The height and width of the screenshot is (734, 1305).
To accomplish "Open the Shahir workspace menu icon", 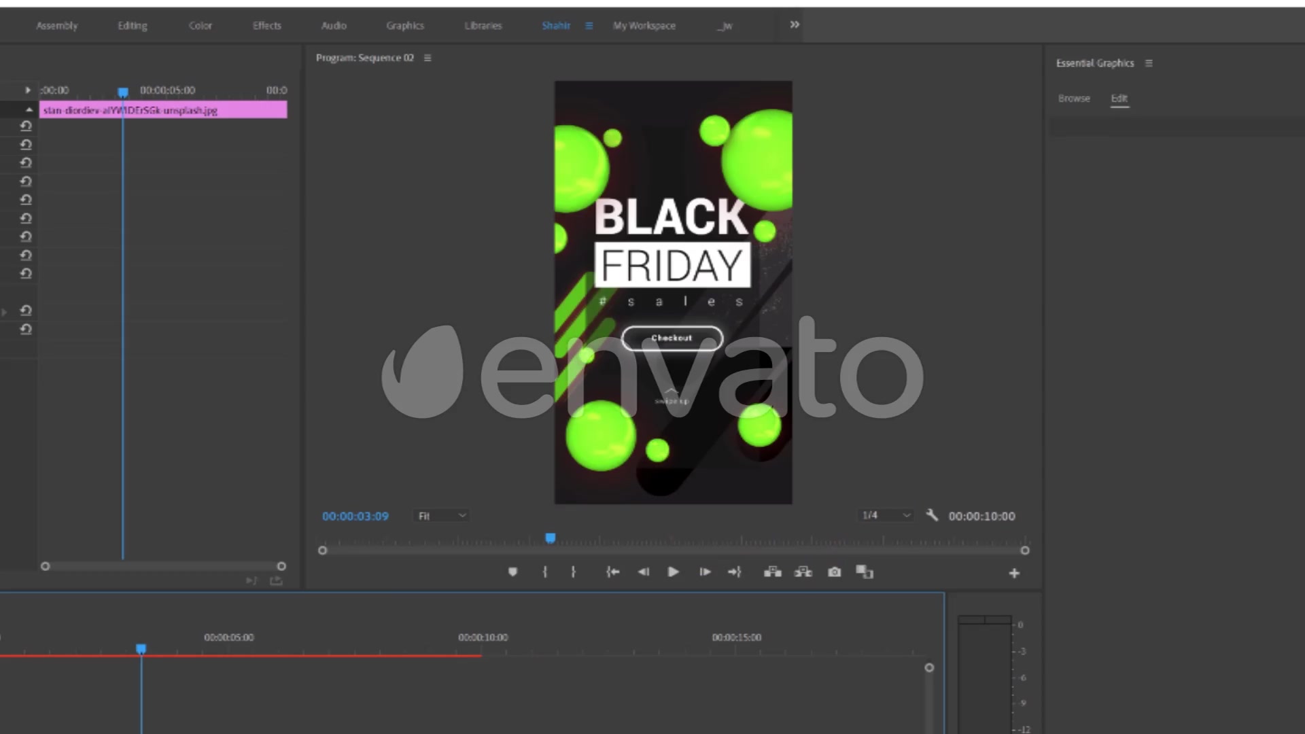I will (x=589, y=26).
